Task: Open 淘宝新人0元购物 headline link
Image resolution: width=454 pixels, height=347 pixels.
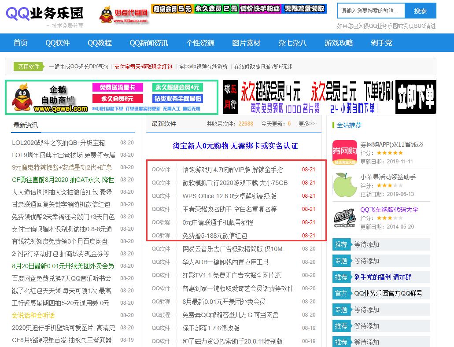Action: pyautogui.click(x=235, y=146)
